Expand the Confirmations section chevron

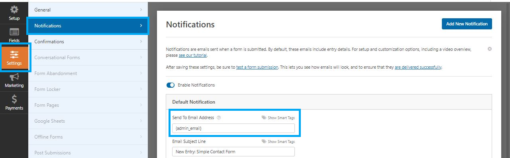[141, 41]
